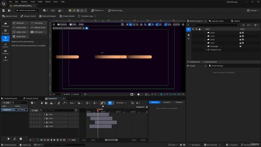Open Transition Logic from the toolbar
The width and height of the screenshot is (261, 147).
point(85,16)
